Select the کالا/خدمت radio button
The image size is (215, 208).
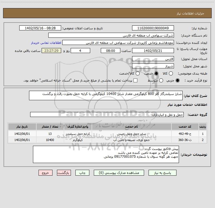click(138, 73)
